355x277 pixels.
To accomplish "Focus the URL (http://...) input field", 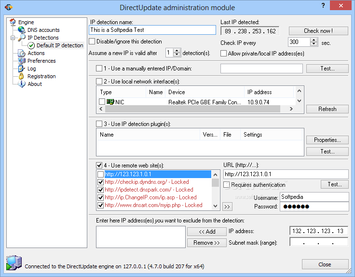I will pos(286,174).
